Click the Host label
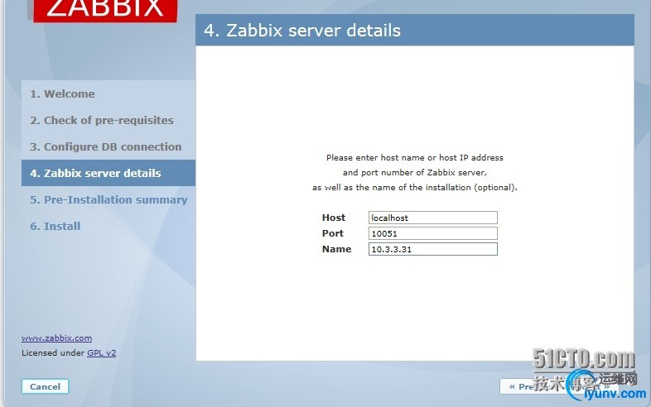Screen dimensions: 651x407 point(334,218)
